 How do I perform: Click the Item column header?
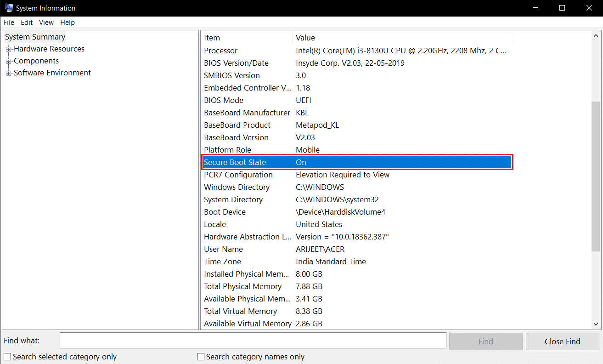point(247,38)
